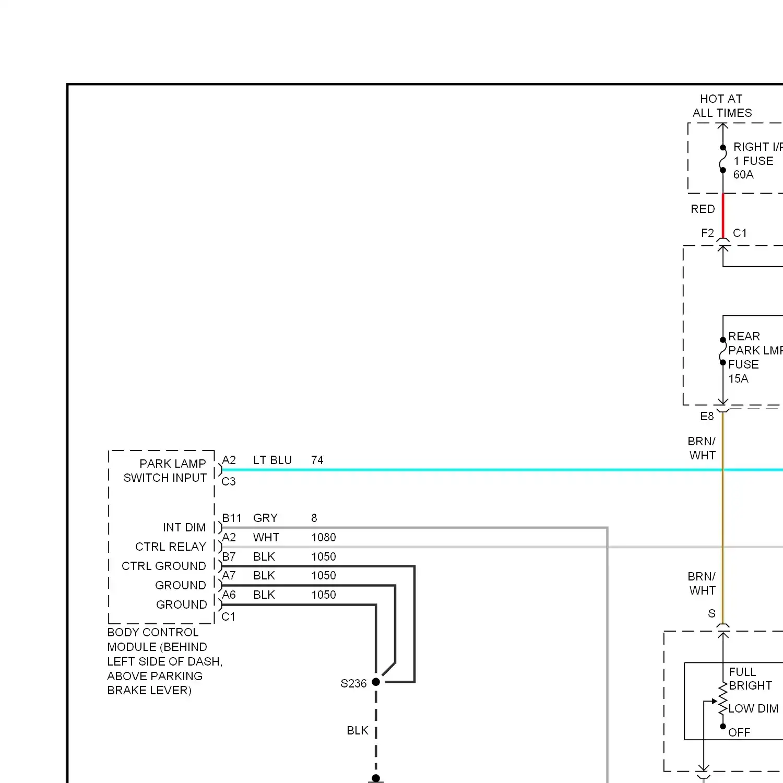
Task: Click 1050 circuit number on A7 row
Action: point(324,576)
